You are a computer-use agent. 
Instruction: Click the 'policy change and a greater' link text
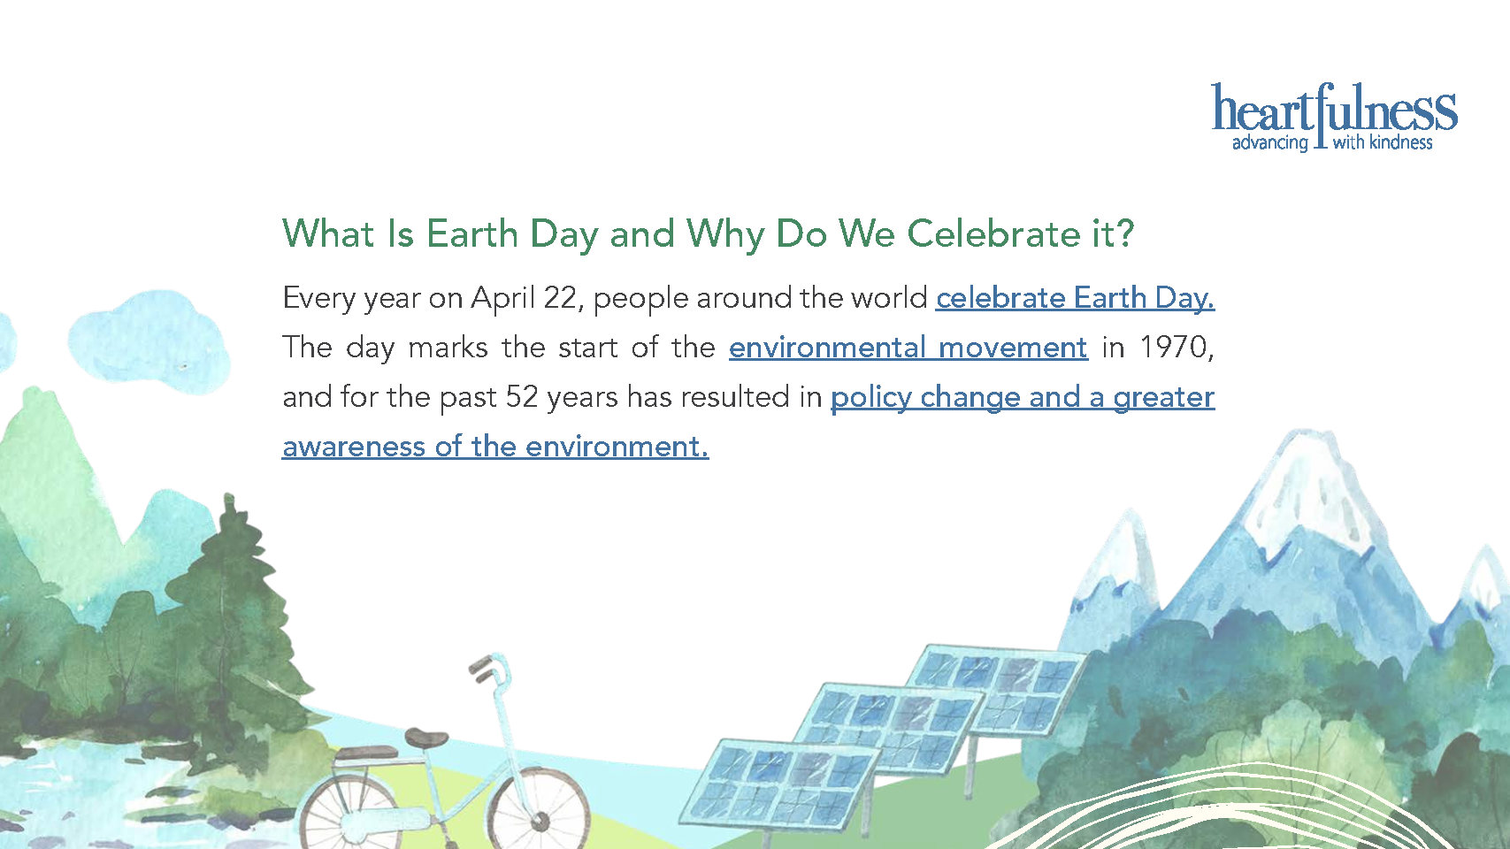coord(1023,397)
